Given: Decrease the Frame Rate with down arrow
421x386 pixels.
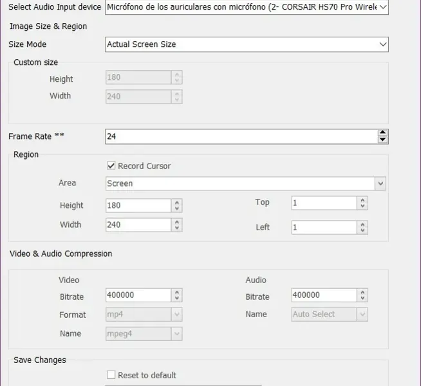Looking at the screenshot, I should click(382, 140).
